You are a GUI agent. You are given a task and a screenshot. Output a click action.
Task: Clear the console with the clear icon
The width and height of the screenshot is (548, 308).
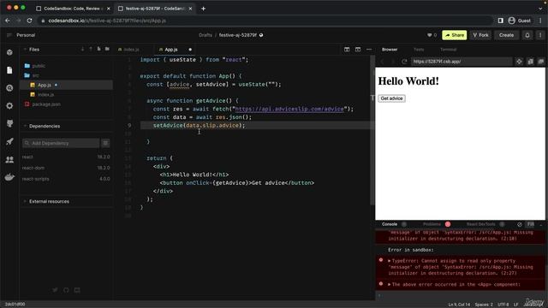[x=520, y=224]
